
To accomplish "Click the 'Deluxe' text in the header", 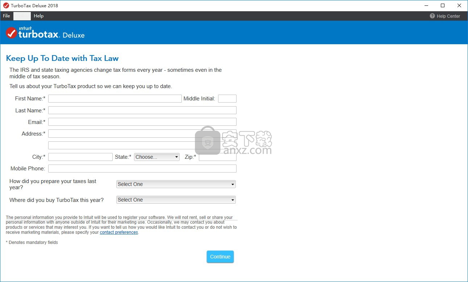I will 74,35.
